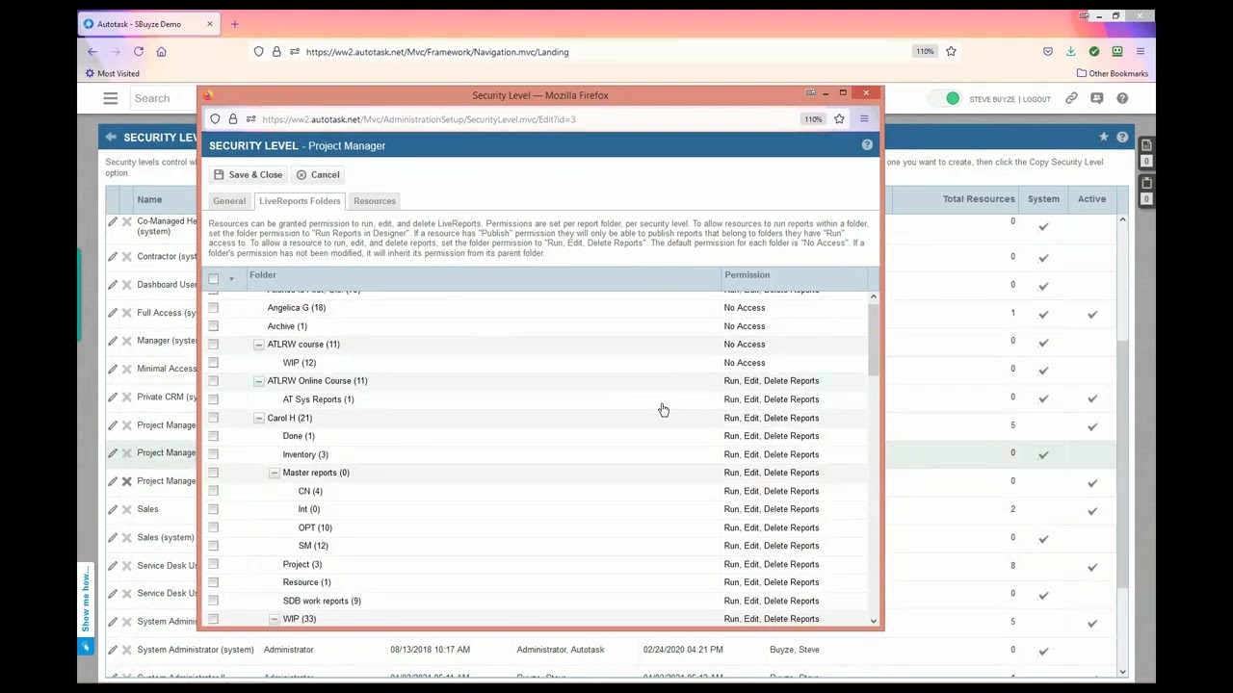Open the chat icon in Autotask header
This screenshot has height=693, width=1233.
(1096, 98)
